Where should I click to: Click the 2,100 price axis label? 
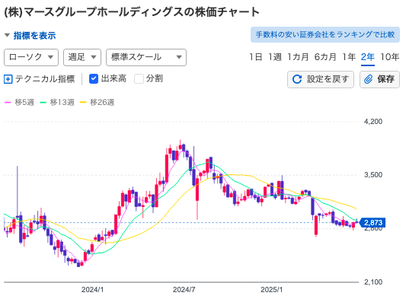373,282
